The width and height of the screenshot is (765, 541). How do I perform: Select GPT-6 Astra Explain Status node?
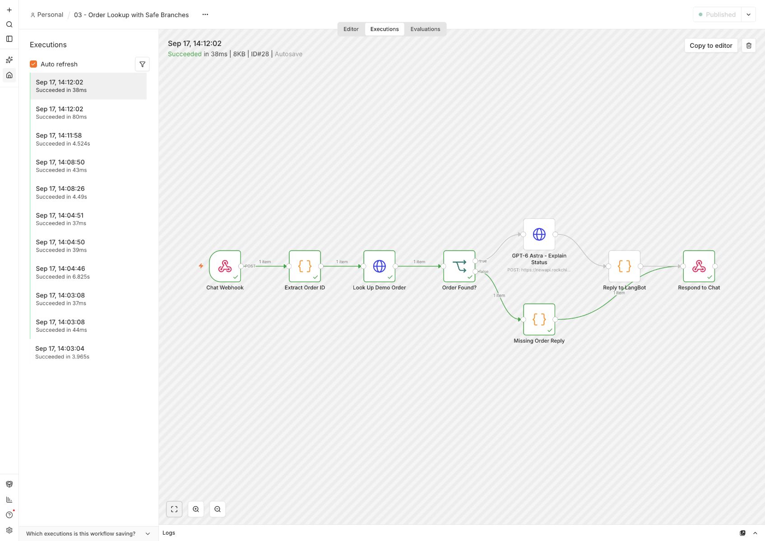(x=539, y=234)
